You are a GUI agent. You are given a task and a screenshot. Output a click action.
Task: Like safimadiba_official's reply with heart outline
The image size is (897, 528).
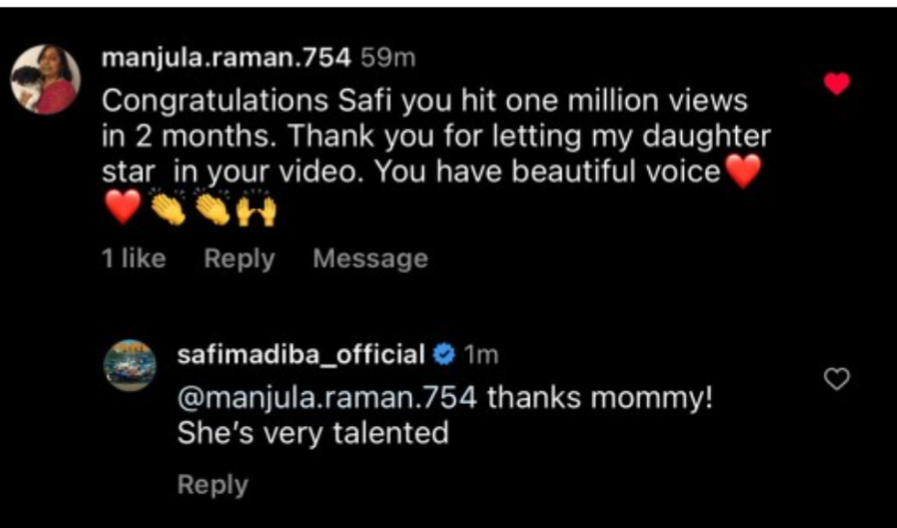pyautogui.click(x=838, y=381)
